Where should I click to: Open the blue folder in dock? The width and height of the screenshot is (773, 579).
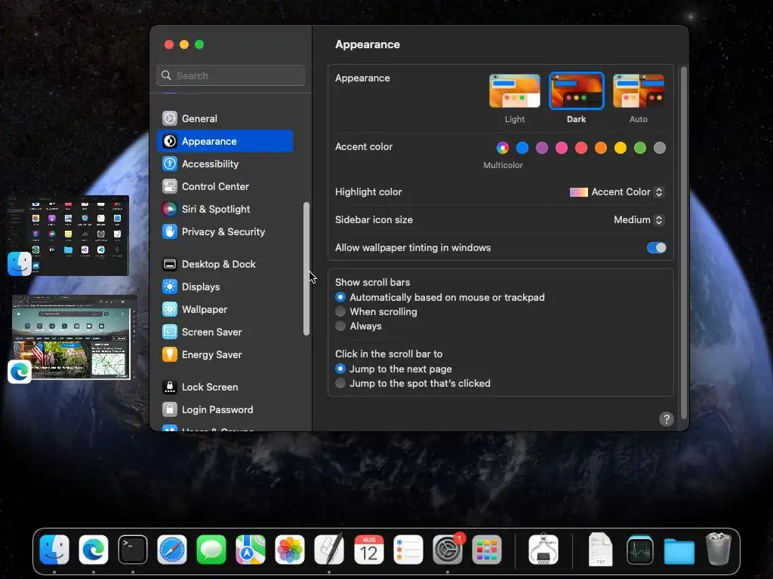click(x=679, y=551)
